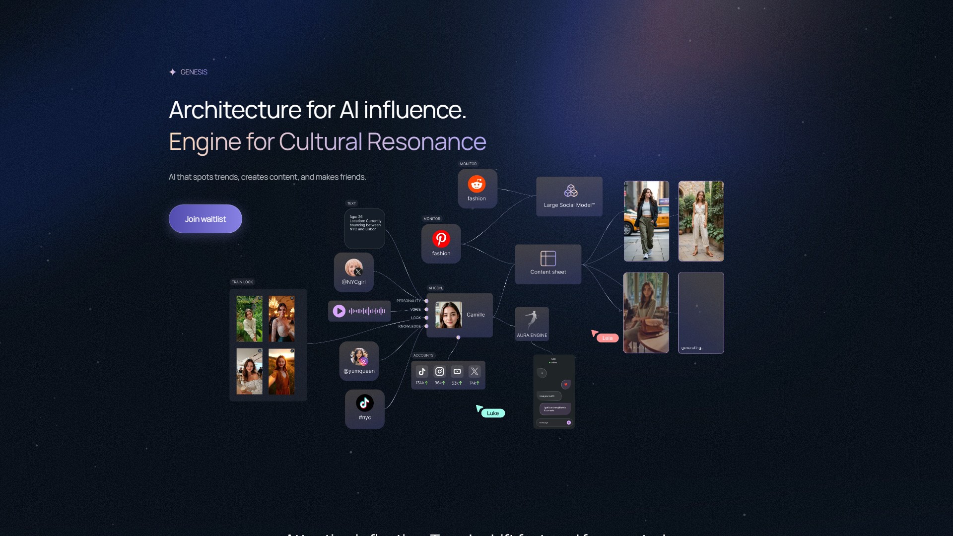Click the PERSONALITY connector dot on Camille
Screen dimensions: 953x536
click(426, 301)
